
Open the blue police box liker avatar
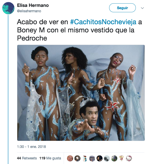(x=92, y=158)
